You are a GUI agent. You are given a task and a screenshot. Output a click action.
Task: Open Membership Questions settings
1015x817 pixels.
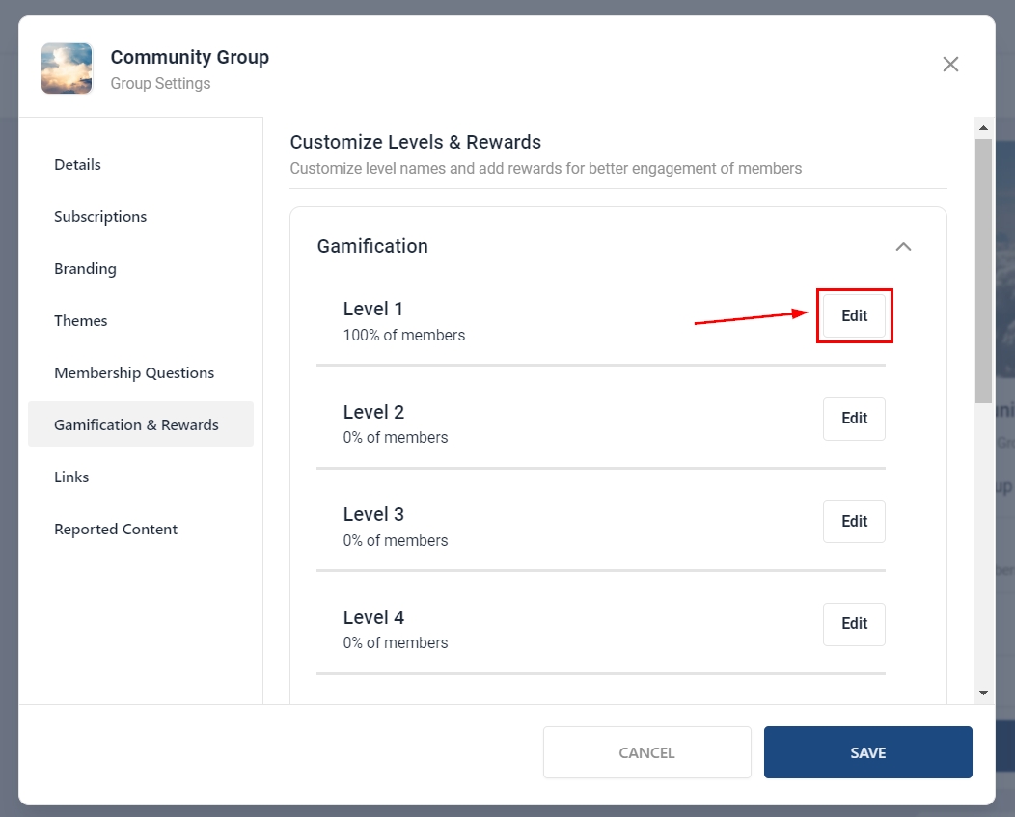134,373
